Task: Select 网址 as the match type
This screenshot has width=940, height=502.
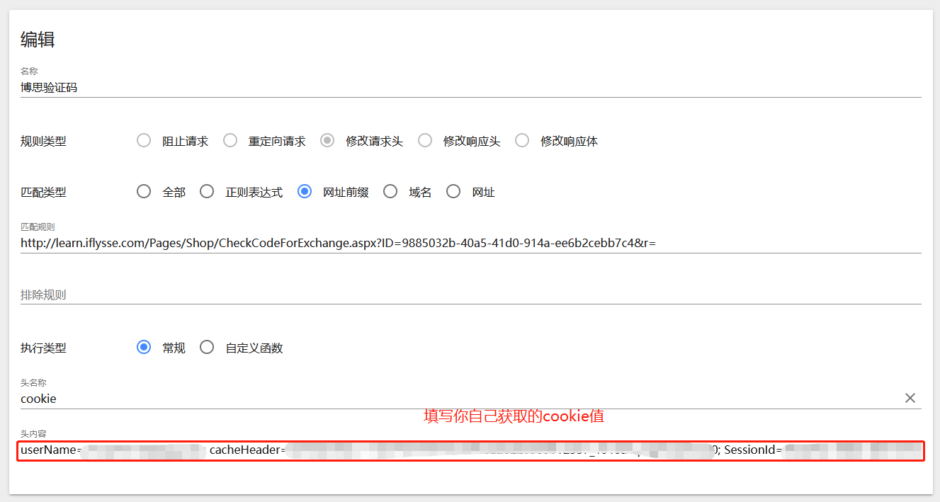Action: click(453, 191)
